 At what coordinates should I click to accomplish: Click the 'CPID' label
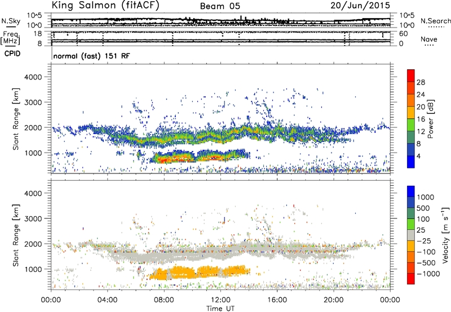point(12,54)
